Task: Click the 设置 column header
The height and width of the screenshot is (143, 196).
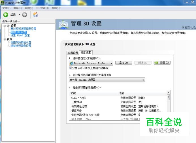Action: pyautogui.click(x=143, y=93)
